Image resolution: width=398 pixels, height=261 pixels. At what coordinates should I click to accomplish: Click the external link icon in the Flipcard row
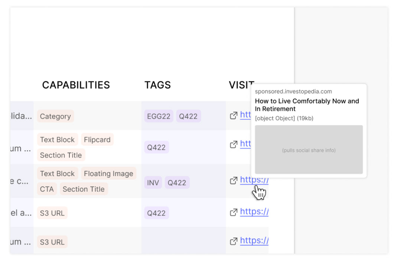tap(234, 145)
